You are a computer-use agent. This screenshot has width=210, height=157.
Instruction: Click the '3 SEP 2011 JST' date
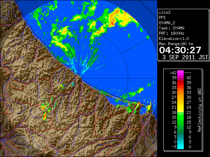coord(185,57)
